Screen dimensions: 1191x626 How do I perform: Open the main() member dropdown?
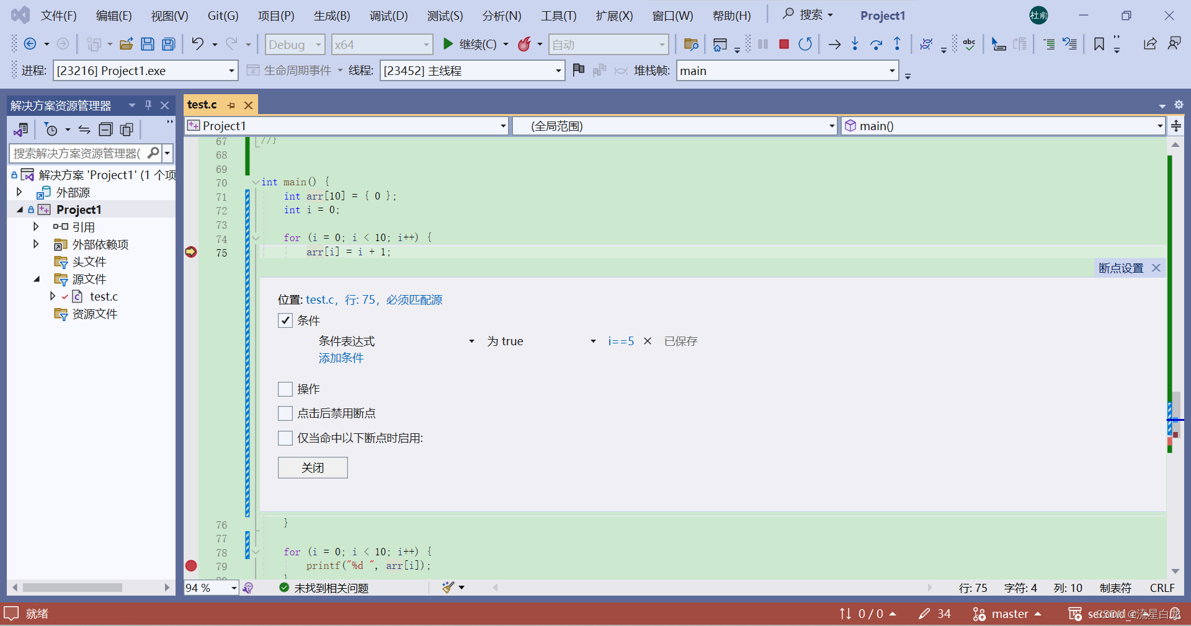coord(1159,126)
